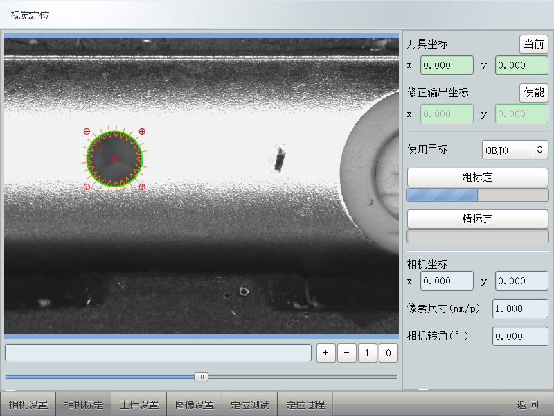This screenshot has height=416, width=554.
Task: Click the bottom-right red corner marker
Action: (142, 187)
